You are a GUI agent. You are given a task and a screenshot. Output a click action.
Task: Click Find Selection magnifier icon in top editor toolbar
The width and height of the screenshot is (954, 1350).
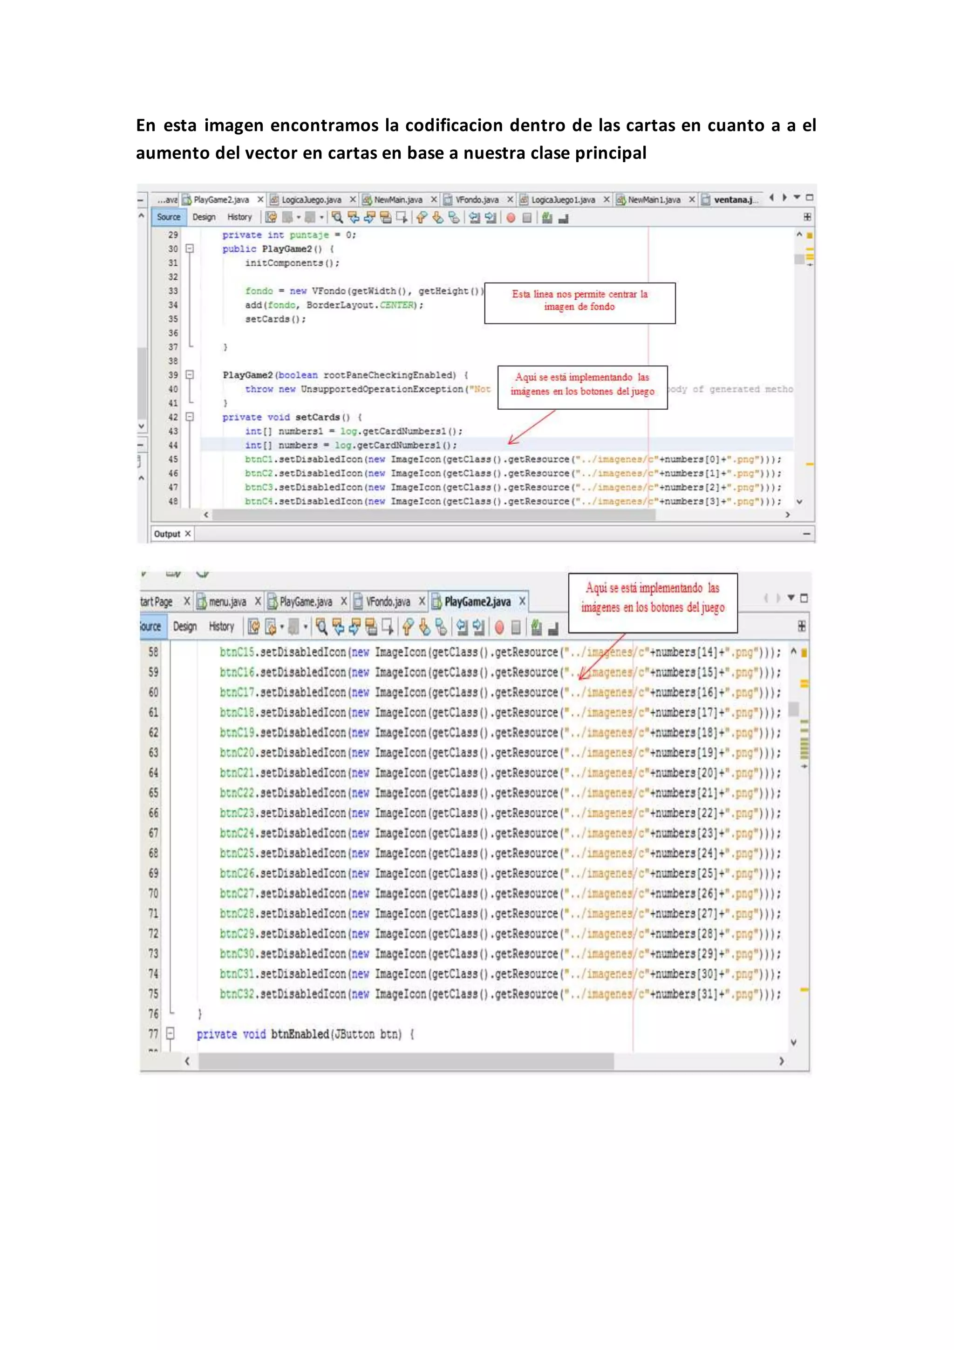pos(337,218)
